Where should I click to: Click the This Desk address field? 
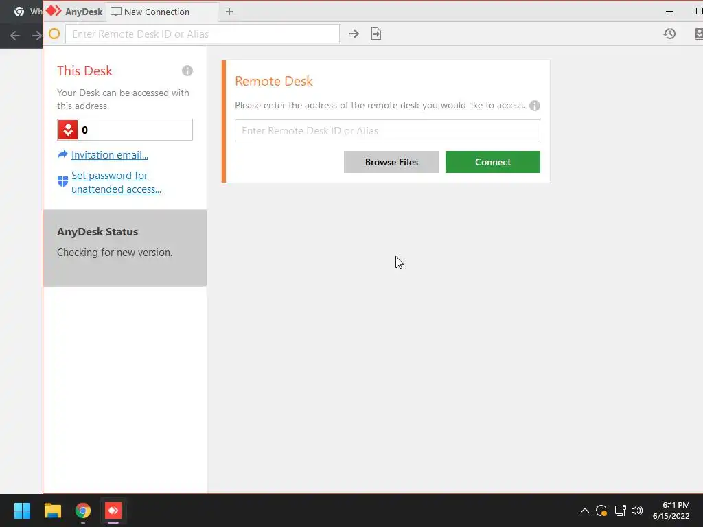click(125, 130)
